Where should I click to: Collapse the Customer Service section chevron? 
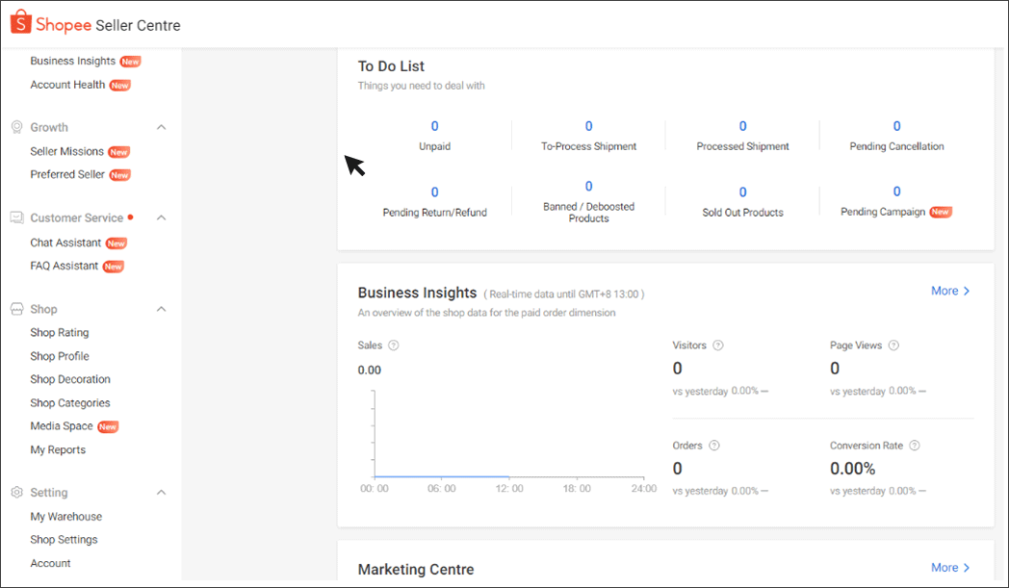click(x=162, y=217)
